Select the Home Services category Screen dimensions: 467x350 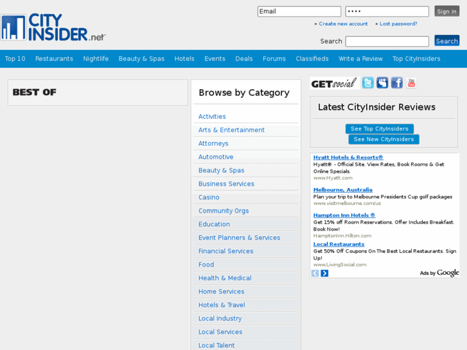221,292
